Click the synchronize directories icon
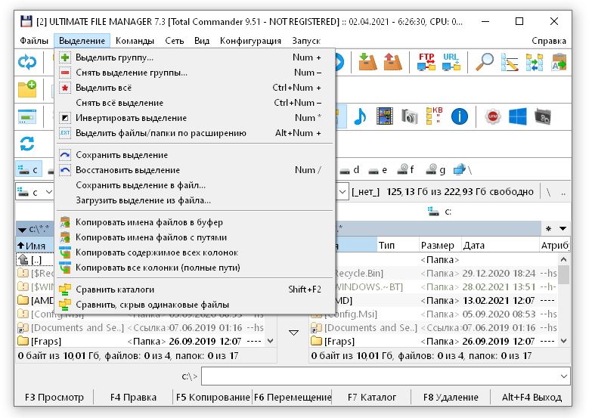The width and height of the screenshot is (592, 418). 535,62
